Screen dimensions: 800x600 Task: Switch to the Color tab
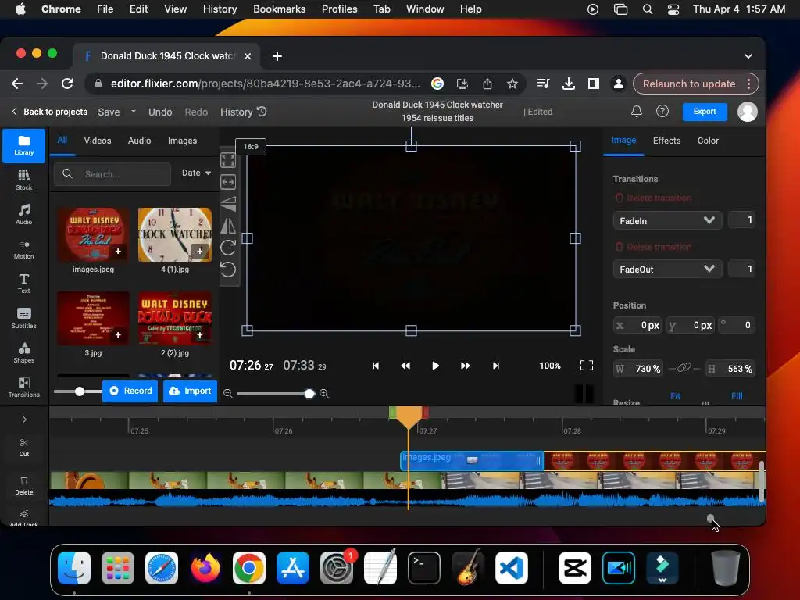(708, 141)
